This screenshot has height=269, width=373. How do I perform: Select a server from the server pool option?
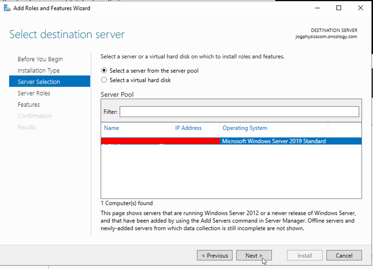click(x=104, y=70)
